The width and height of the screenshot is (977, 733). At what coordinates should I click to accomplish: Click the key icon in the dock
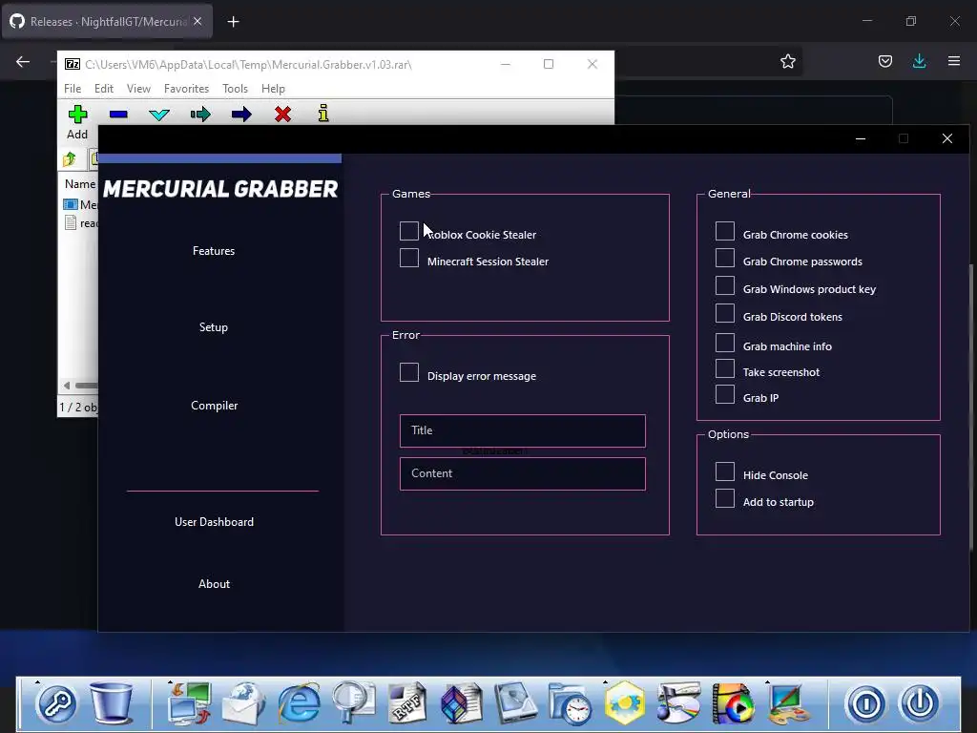57,704
